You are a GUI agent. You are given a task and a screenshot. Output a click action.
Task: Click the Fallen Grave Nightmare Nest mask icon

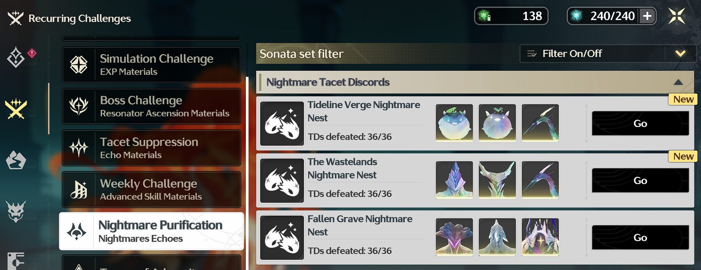click(x=282, y=238)
